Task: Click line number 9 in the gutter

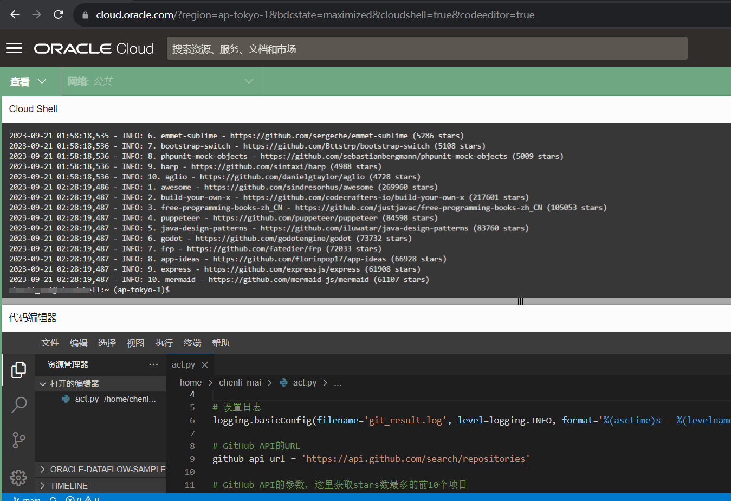Action: pyautogui.click(x=192, y=459)
